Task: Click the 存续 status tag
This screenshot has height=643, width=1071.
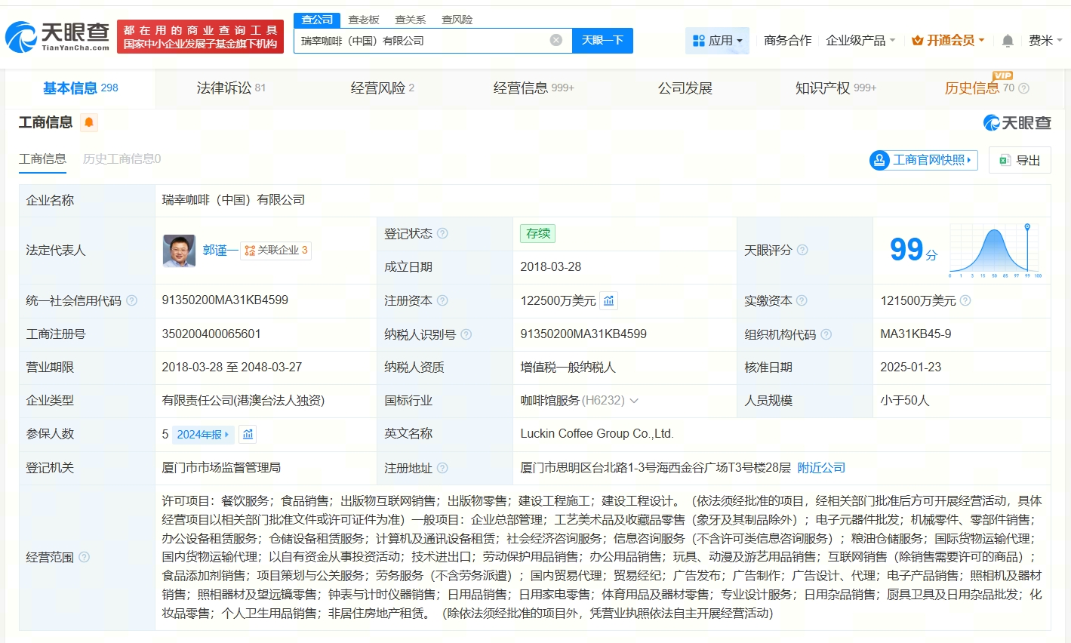Action: pyautogui.click(x=538, y=233)
